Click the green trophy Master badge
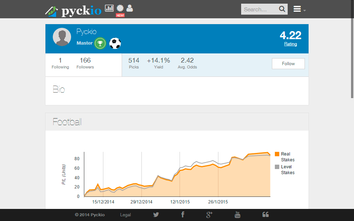The width and height of the screenshot is (354, 221). (x=100, y=43)
